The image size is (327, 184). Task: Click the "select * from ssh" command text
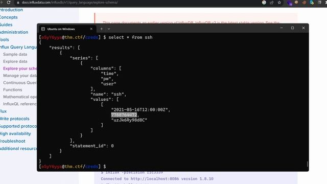(x=130, y=37)
